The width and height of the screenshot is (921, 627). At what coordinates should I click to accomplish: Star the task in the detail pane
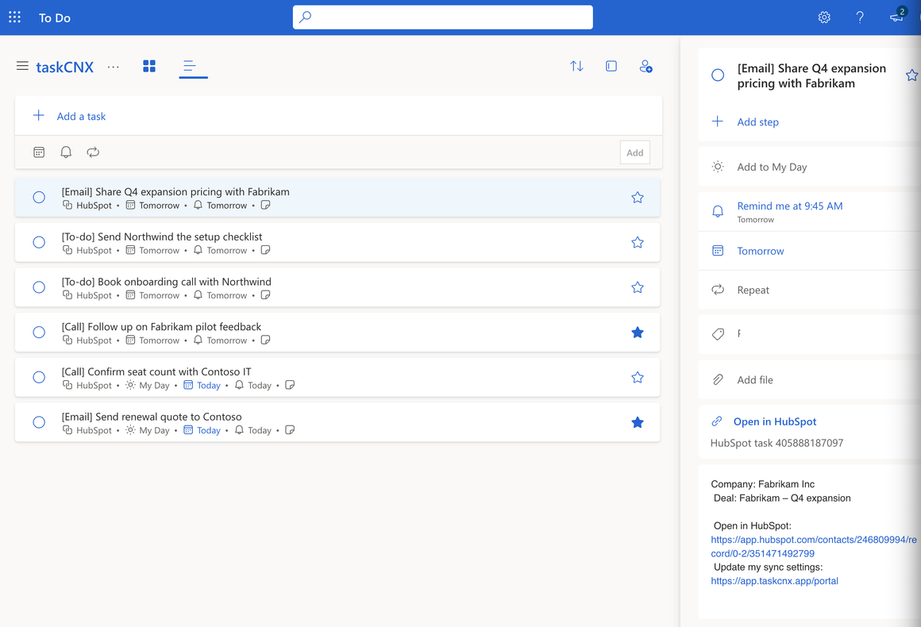[x=912, y=75]
